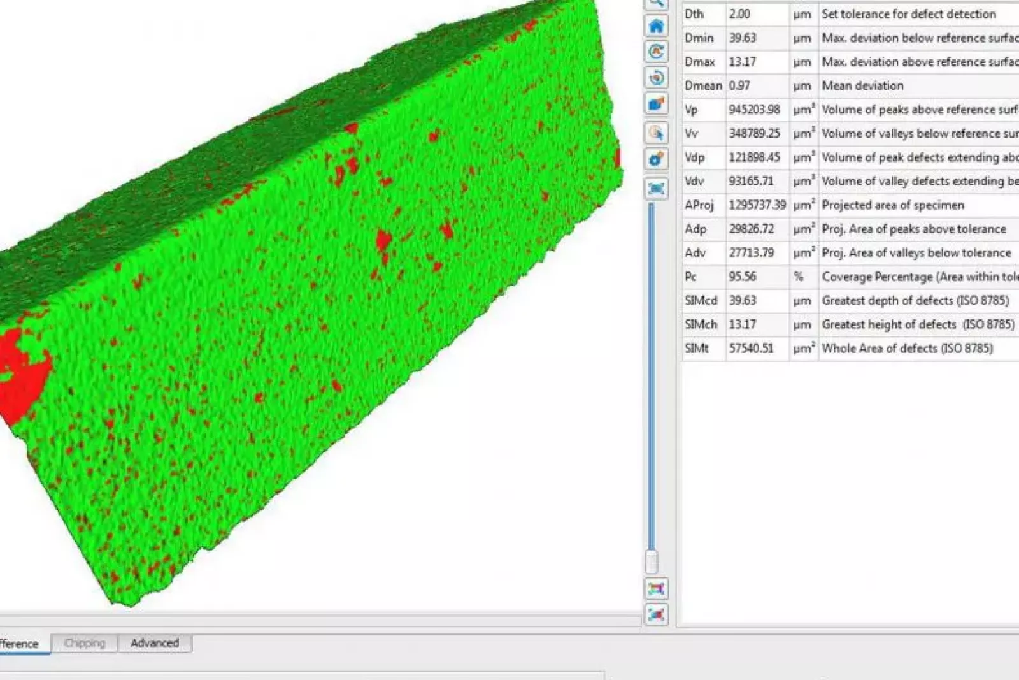
Task: Open the Chipping tab
Action: coord(85,643)
